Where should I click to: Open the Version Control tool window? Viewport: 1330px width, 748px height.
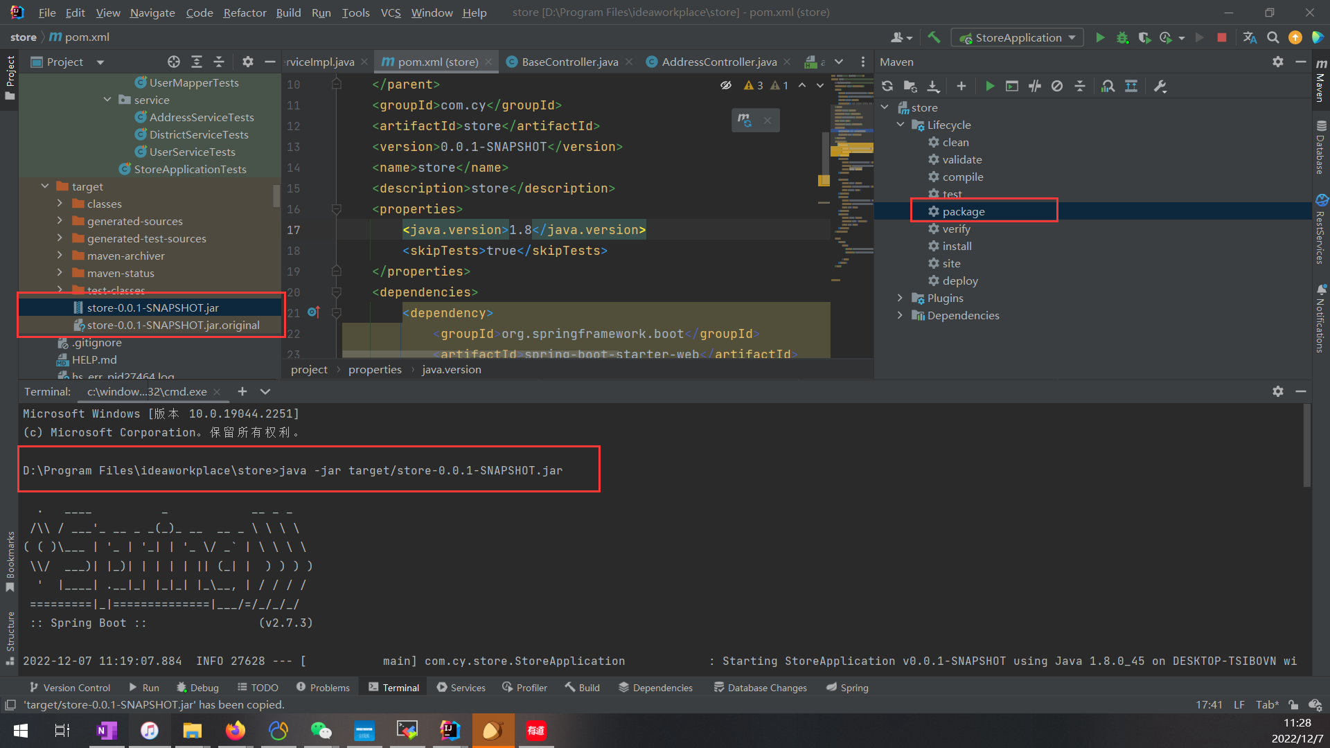[70, 688]
